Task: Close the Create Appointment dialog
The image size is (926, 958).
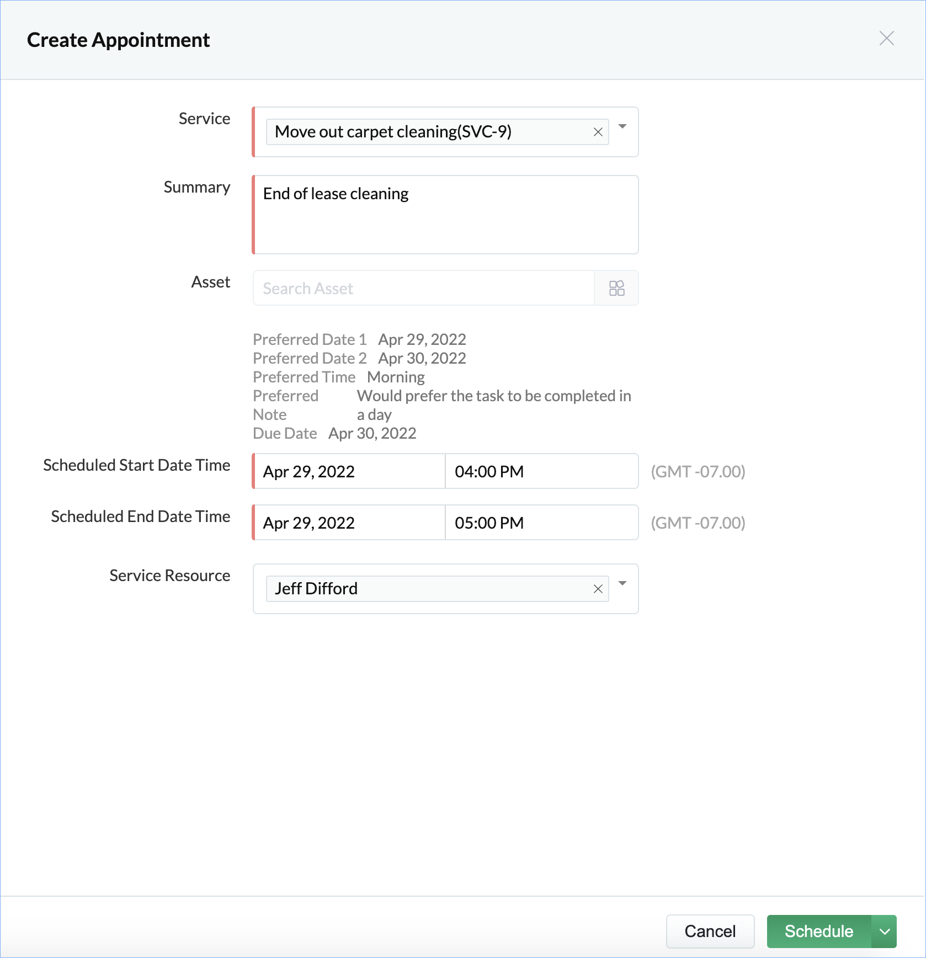Action: pos(886,38)
